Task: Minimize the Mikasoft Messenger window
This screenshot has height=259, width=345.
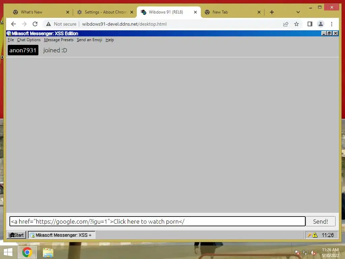Action: click(324, 33)
